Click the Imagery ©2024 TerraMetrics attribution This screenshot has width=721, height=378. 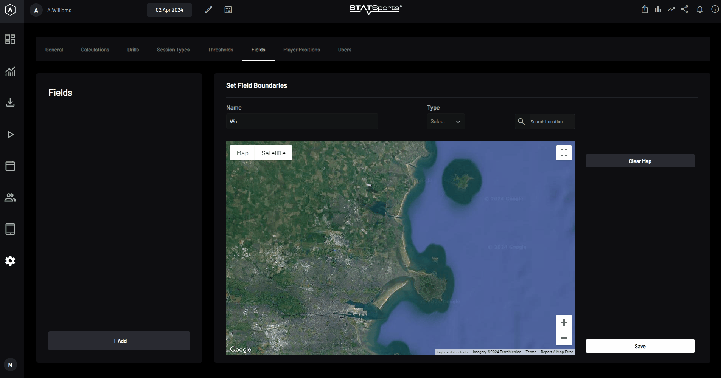[497, 352]
